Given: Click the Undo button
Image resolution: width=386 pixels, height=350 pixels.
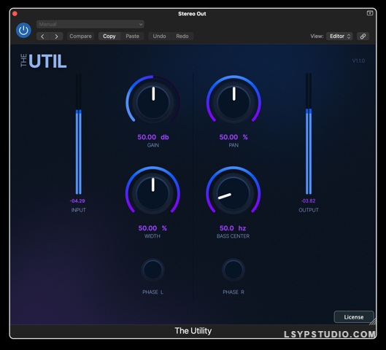Looking at the screenshot, I should pos(159,36).
